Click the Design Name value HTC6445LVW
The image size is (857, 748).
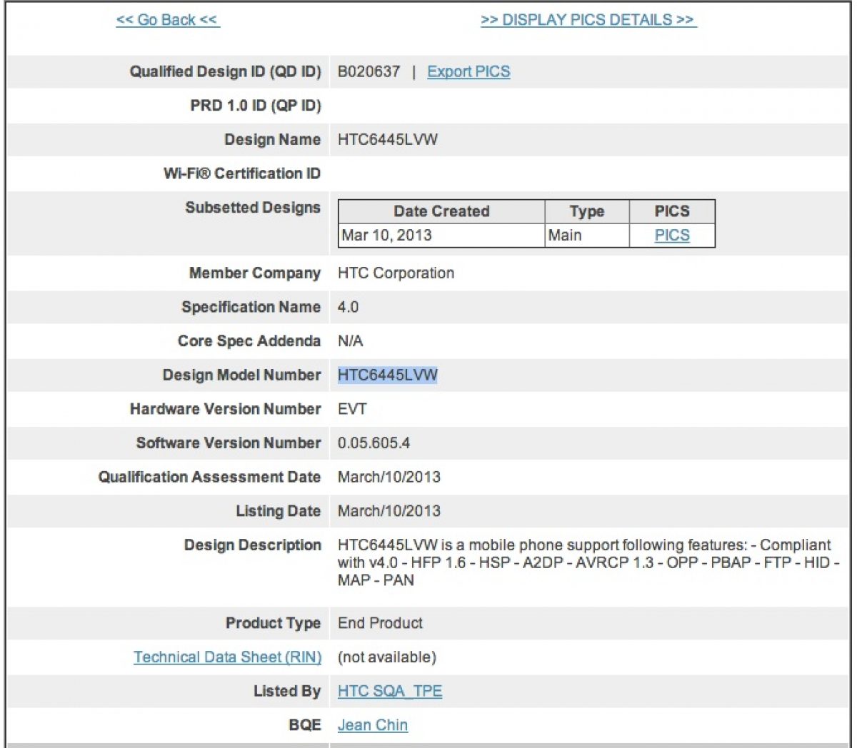(387, 140)
